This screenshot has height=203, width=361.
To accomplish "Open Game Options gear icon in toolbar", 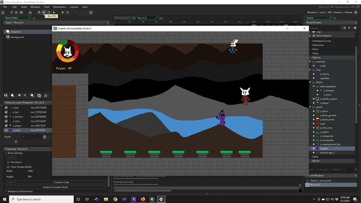I will (x=63, y=12).
